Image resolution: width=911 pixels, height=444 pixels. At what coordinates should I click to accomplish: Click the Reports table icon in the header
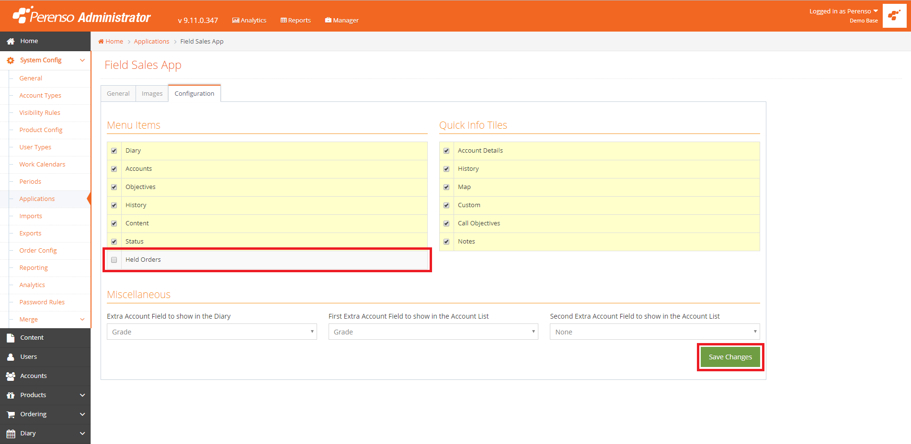284,21
